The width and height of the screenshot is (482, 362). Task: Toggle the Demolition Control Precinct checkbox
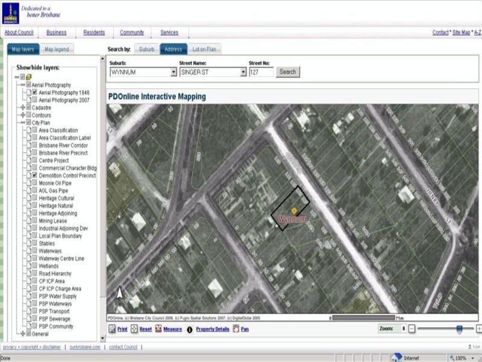(x=35, y=176)
